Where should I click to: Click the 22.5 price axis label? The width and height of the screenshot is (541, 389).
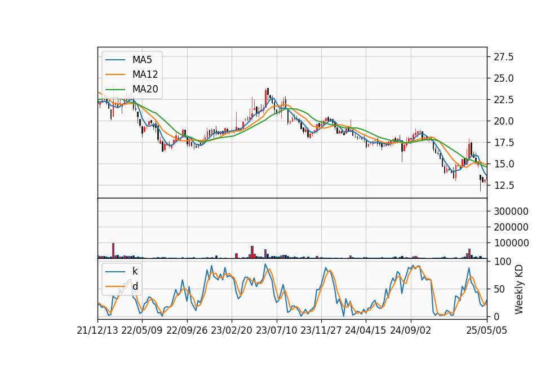[503, 100]
